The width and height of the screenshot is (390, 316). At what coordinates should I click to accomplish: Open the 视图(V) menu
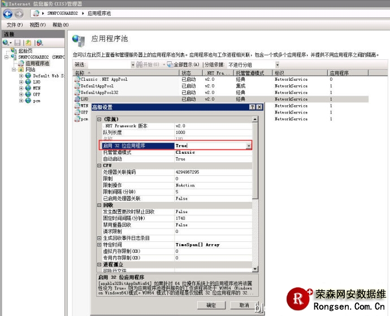[x=37, y=25]
